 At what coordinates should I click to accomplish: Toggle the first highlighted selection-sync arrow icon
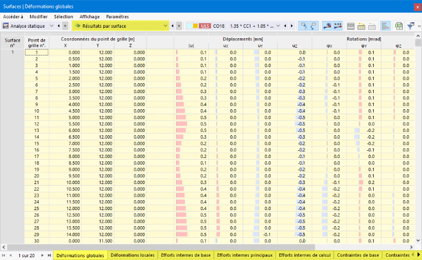(x=303, y=26)
